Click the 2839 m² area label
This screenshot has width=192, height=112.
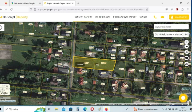(x=80, y=64)
